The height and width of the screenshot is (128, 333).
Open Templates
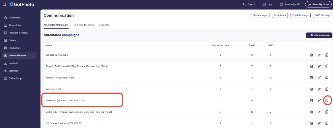pos(280,15)
